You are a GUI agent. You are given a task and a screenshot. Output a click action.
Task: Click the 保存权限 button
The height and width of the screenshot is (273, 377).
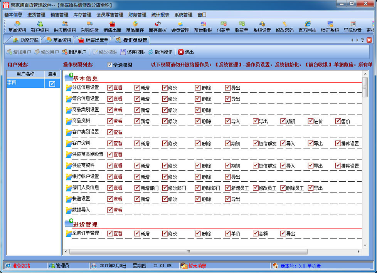132,52
